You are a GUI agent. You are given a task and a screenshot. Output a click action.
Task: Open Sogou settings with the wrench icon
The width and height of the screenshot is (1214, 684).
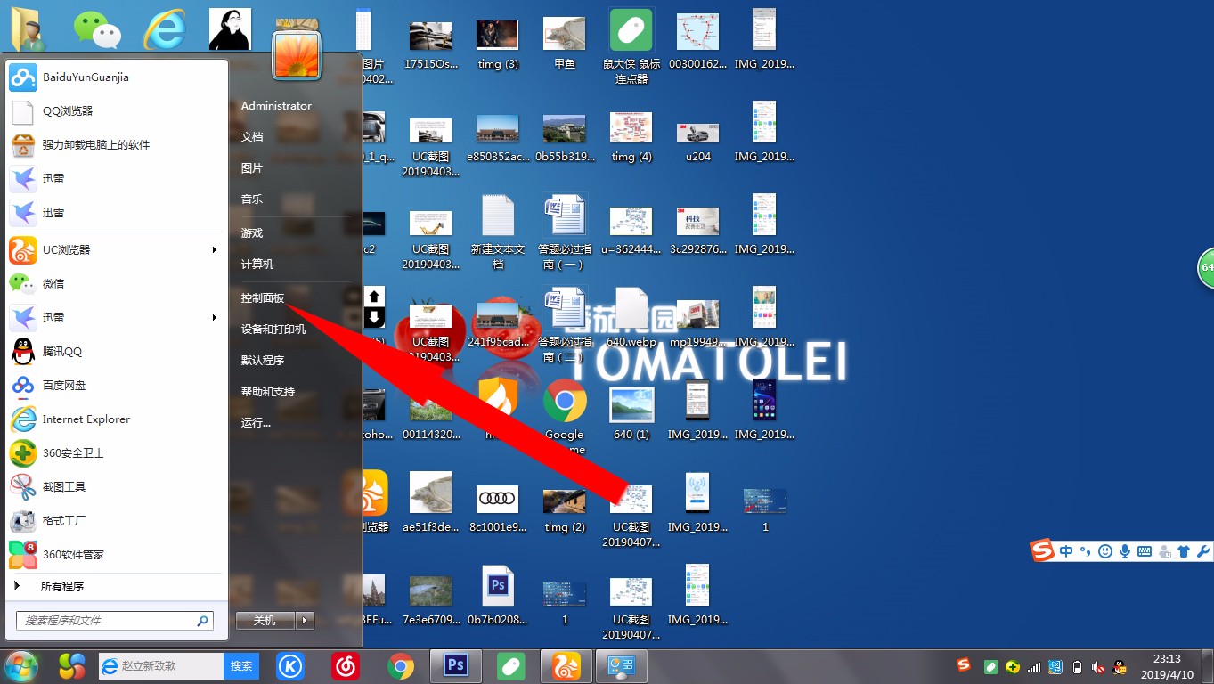pos(1204,550)
